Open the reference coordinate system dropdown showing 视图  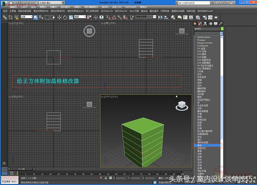pos(80,18)
